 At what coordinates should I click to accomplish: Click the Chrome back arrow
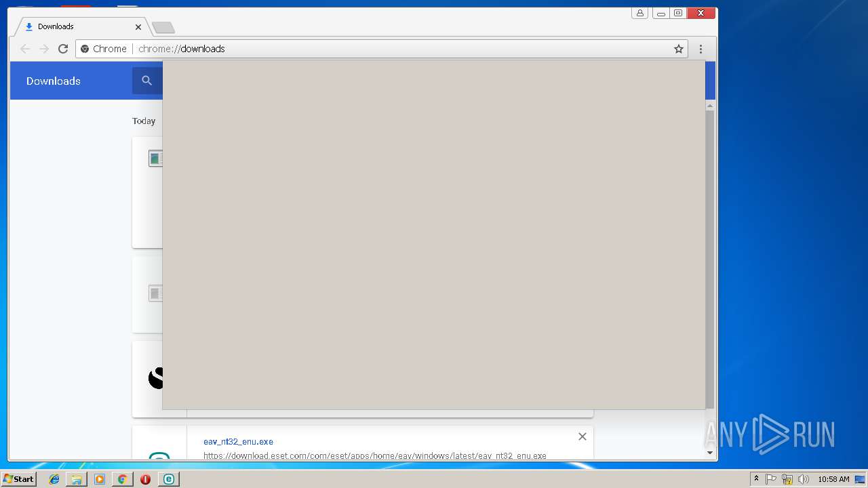pos(25,49)
